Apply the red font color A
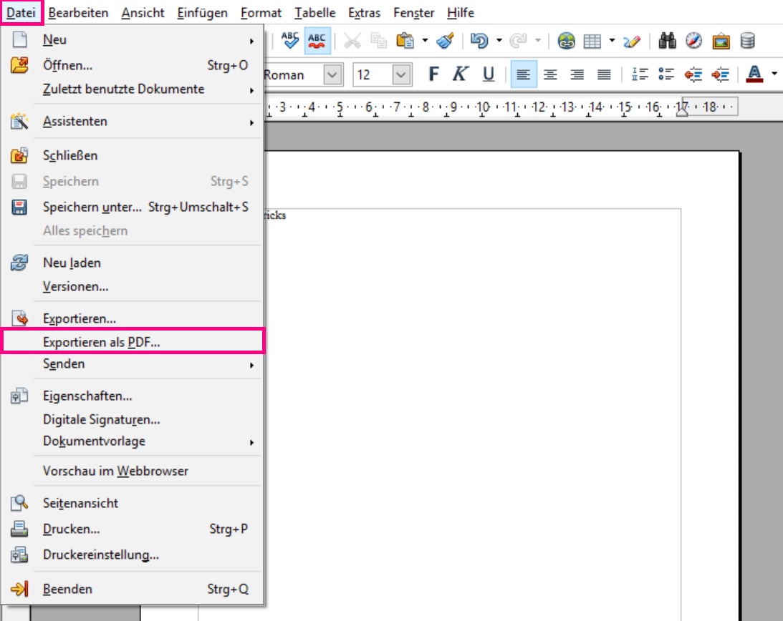Image resolution: width=783 pixels, height=621 pixels. (x=754, y=74)
